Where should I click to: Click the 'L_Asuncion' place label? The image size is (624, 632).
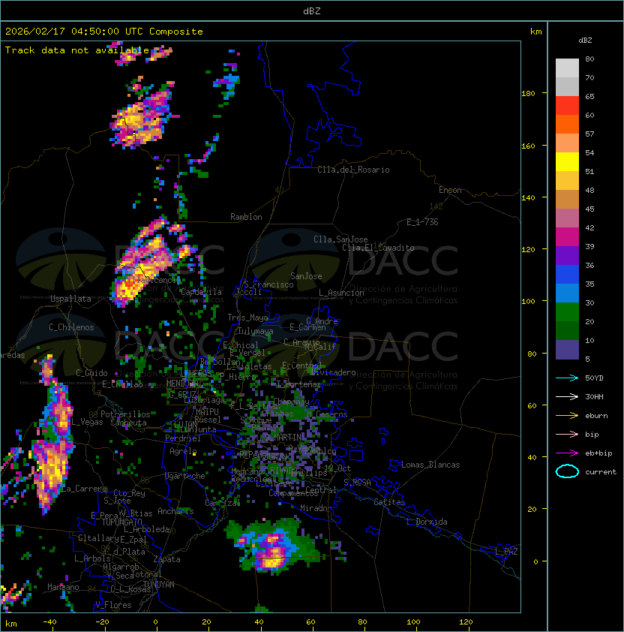coord(341,293)
